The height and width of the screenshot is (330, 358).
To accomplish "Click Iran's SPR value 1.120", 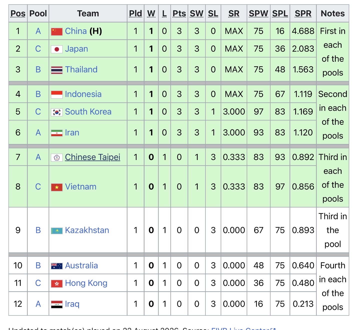I will (x=303, y=132).
